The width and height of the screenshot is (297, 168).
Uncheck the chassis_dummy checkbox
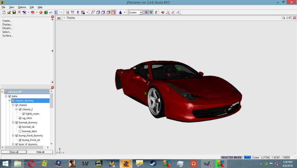13,100
